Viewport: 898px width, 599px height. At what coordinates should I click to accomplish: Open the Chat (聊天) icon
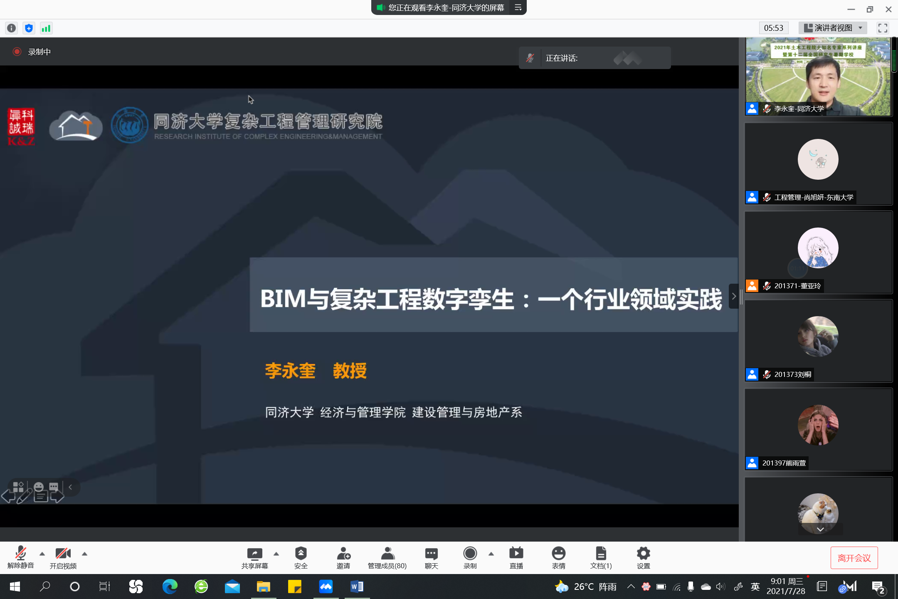(x=431, y=554)
